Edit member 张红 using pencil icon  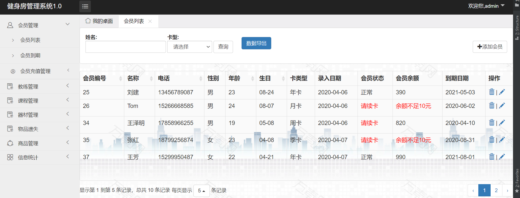tap(502, 140)
